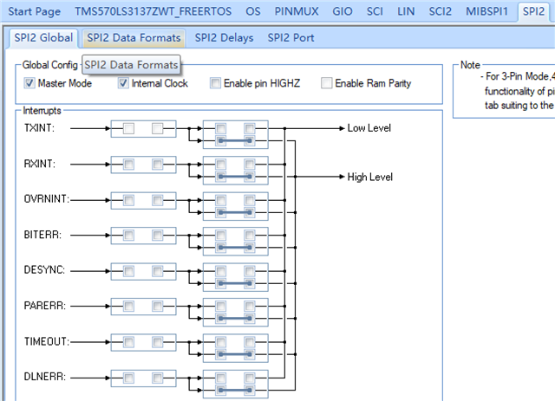Open the SCI tab
The width and height of the screenshot is (555, 401).
[375, 11]
